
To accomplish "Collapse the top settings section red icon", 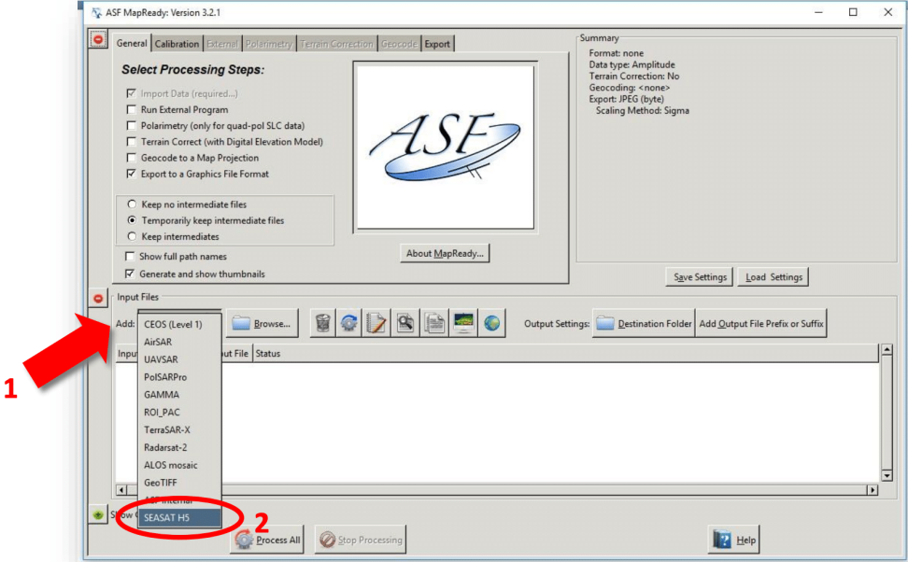I will 98,39.
